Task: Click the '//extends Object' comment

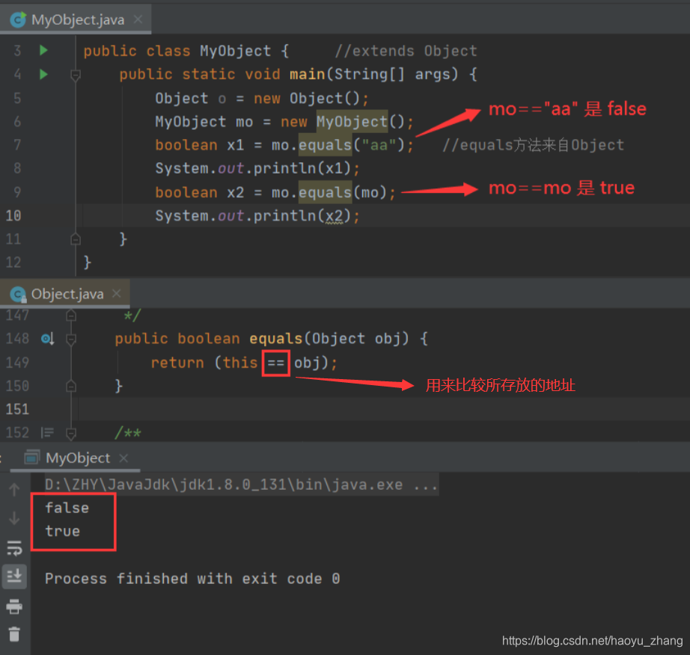Action: tap(406, 51)
